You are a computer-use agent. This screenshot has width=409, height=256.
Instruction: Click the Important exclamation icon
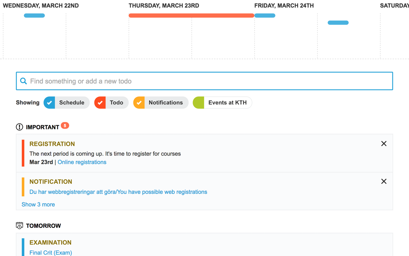coord(19,127)
